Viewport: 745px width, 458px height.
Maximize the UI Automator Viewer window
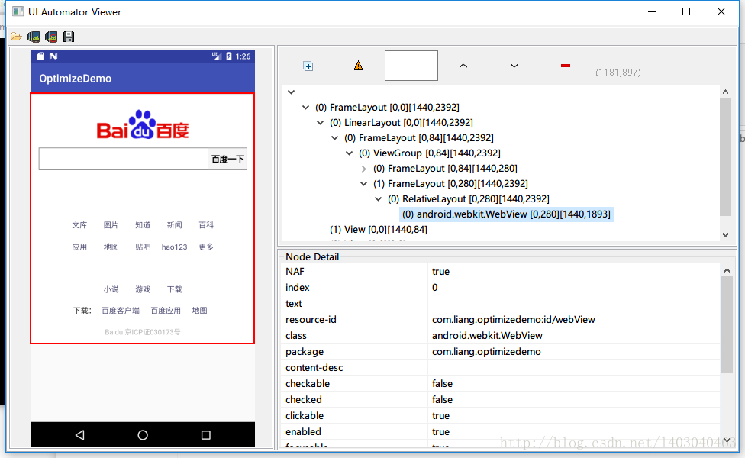(686, 11)
